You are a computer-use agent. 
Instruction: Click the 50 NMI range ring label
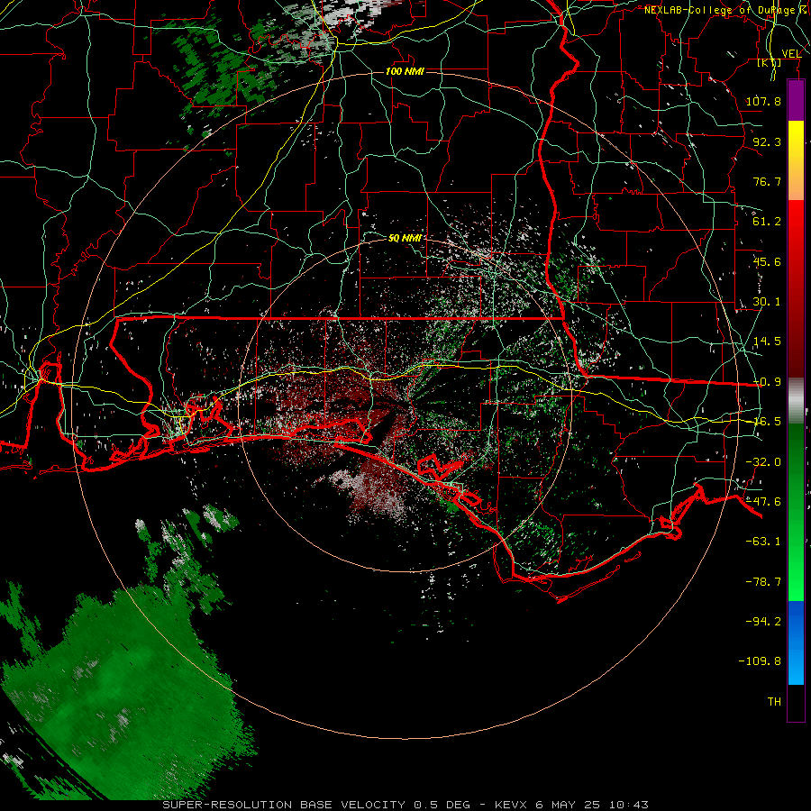tap(405, 238)
